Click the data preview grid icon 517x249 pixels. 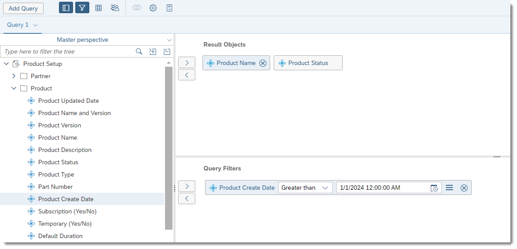[99, 8]
